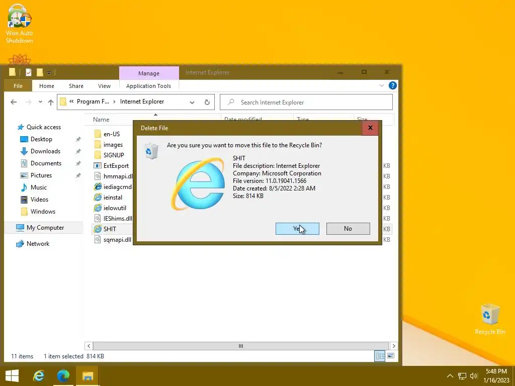Go back with the Back arrow
Screen dimensions: 515x386
(14, 102)
